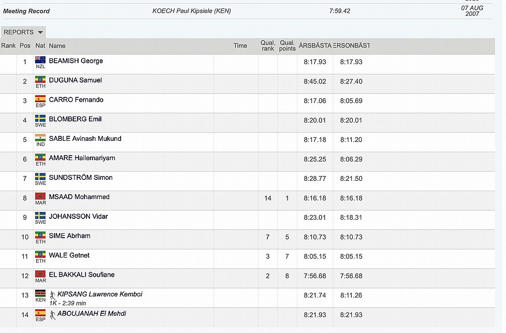Click CARRO personal best 8:05.69
Viewport: 506px width, 333px height.
[x=351, y=101]
